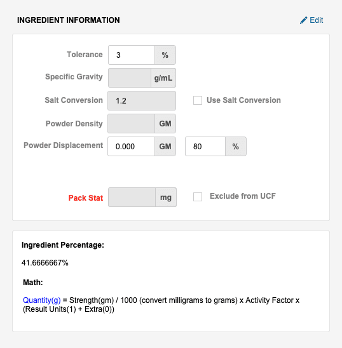
Task: Click the pencil Edit icon
Action: point(303,20)
